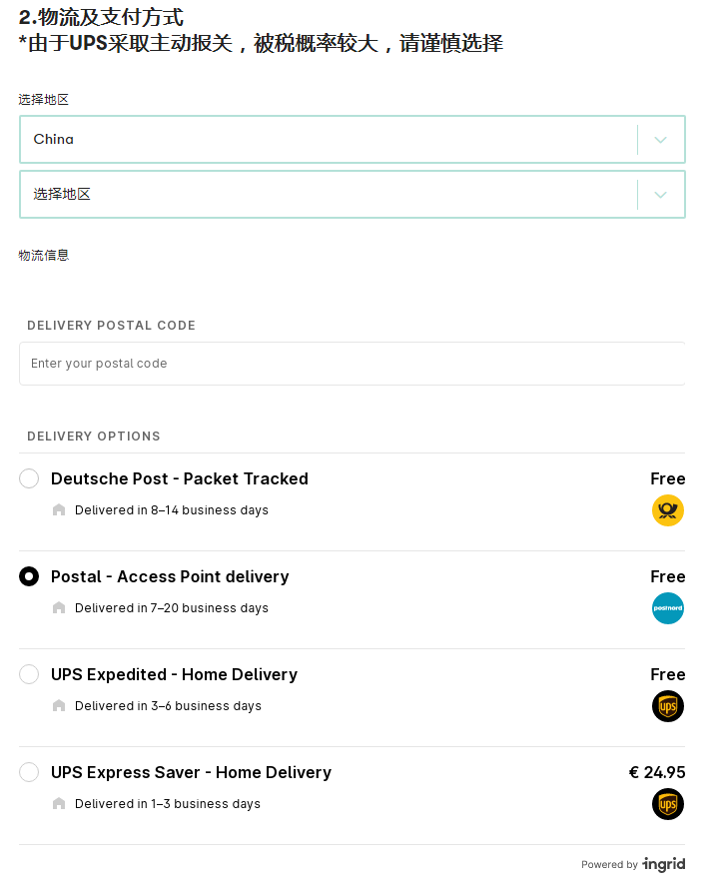Image resolution: width=719 pixels, height=883 pixels.
Task: Click the home icon under Postal Access Point
Action: pyautogui.click(x=59, y=608)
